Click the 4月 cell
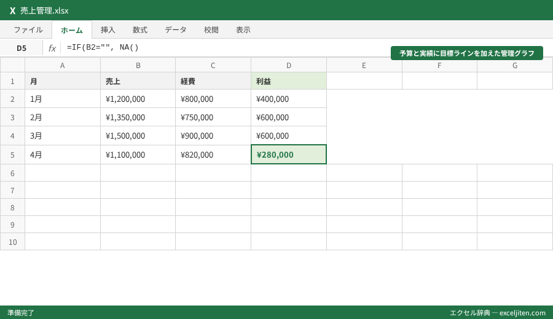The width and height of the screenshot is (553, 319). tap(63, 155)
